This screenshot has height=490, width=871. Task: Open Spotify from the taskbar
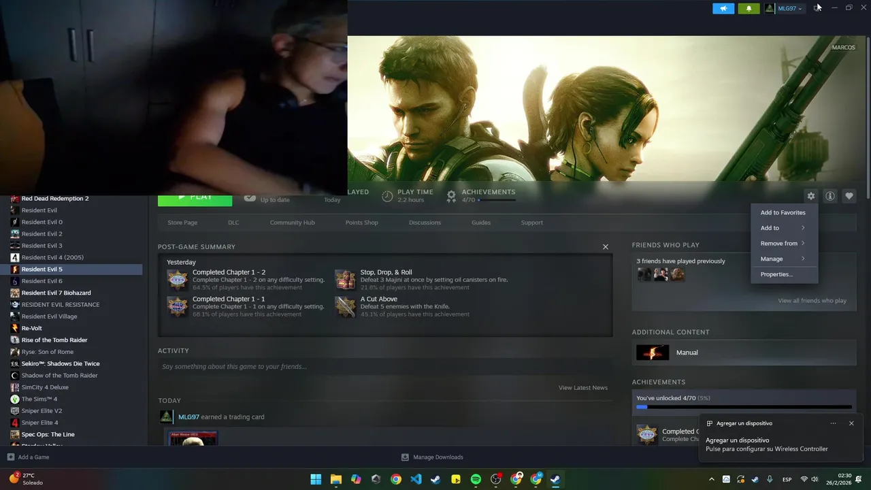tap(476, 479)
